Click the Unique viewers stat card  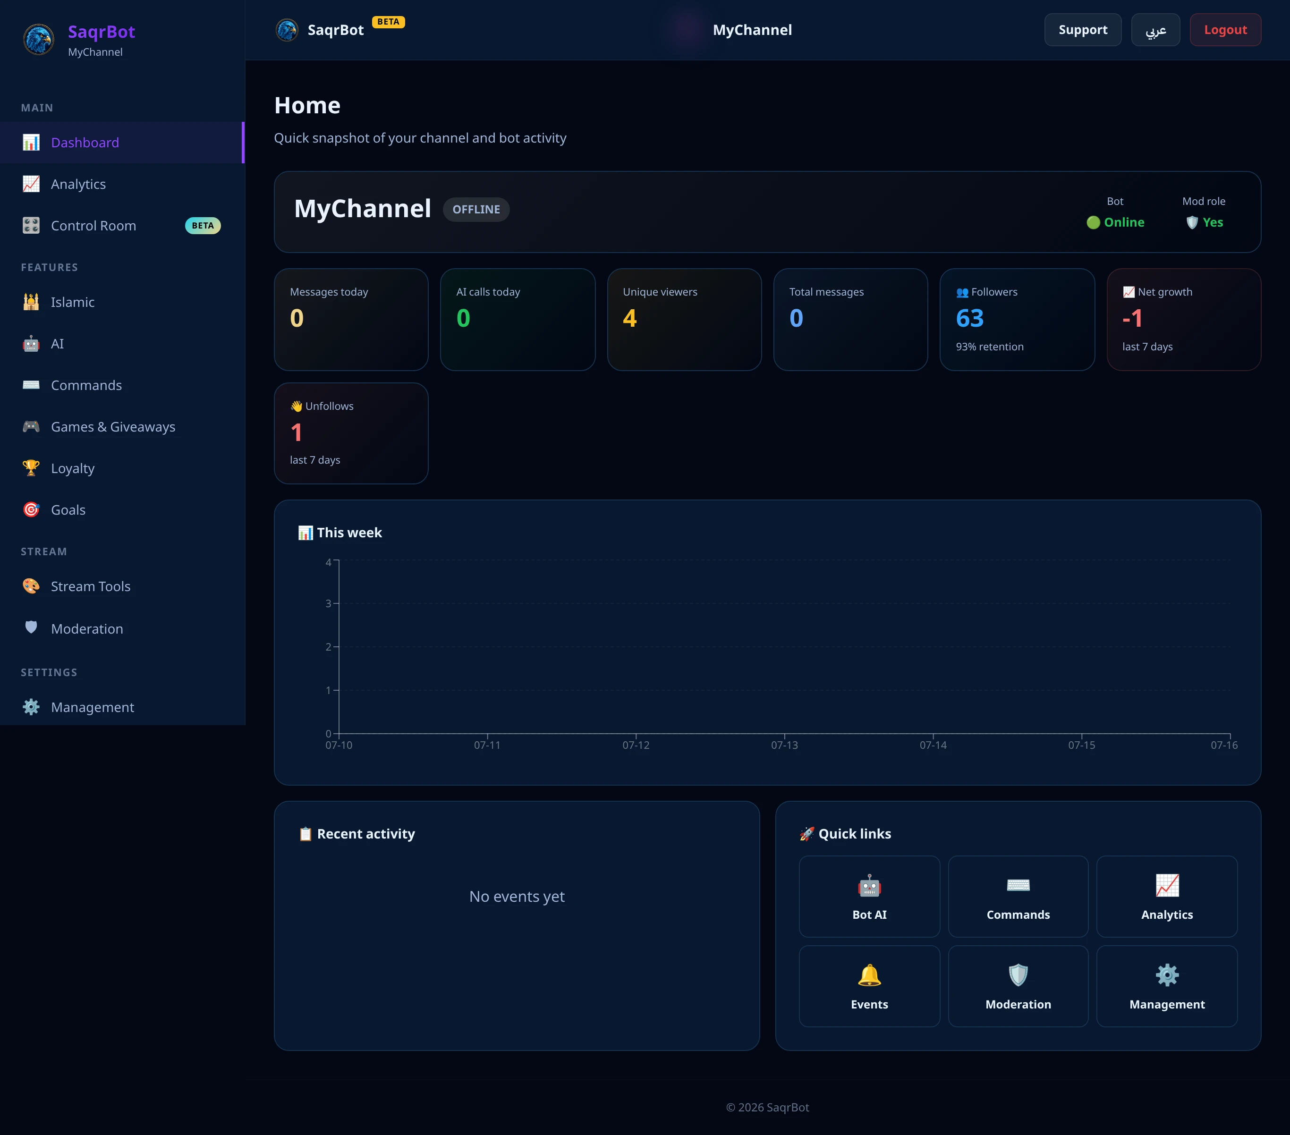684,320
